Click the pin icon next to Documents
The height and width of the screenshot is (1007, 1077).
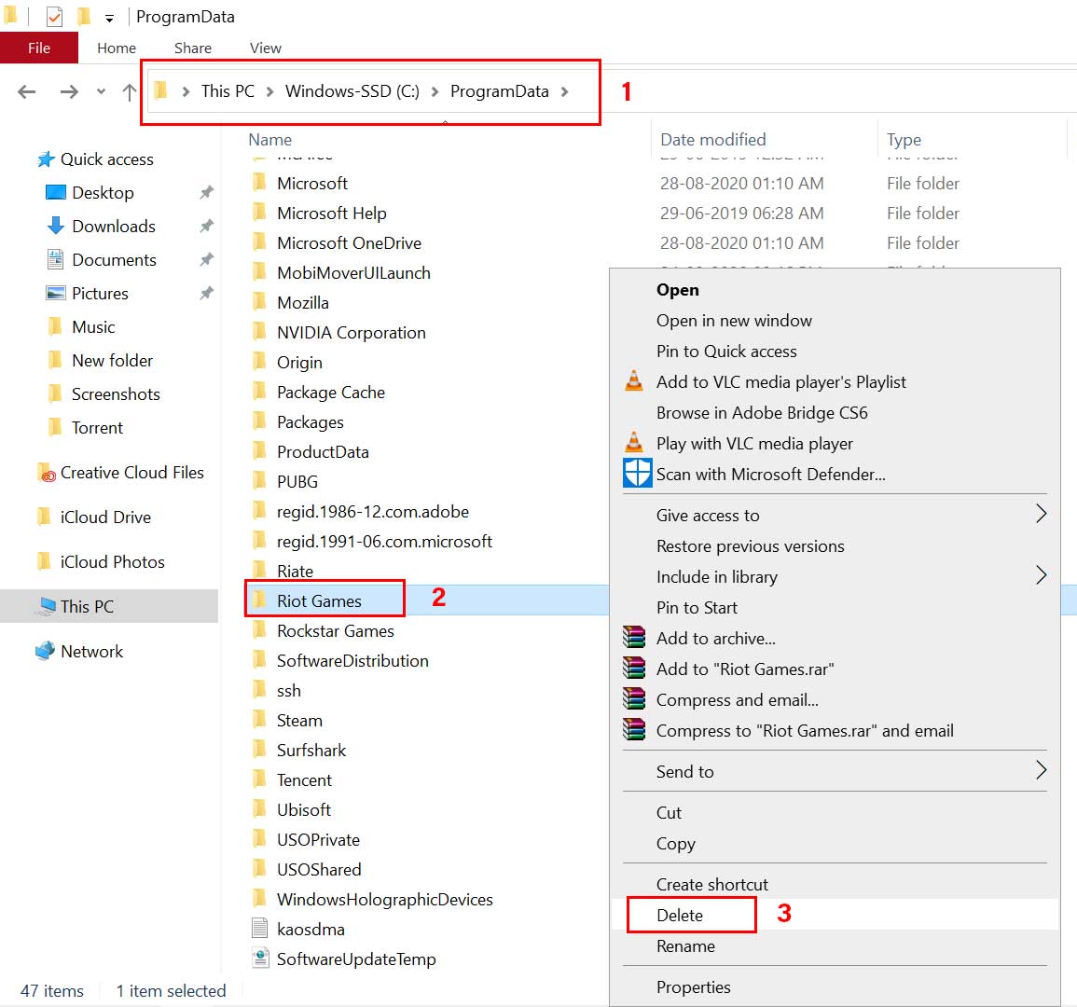click(x=206, y=259)
